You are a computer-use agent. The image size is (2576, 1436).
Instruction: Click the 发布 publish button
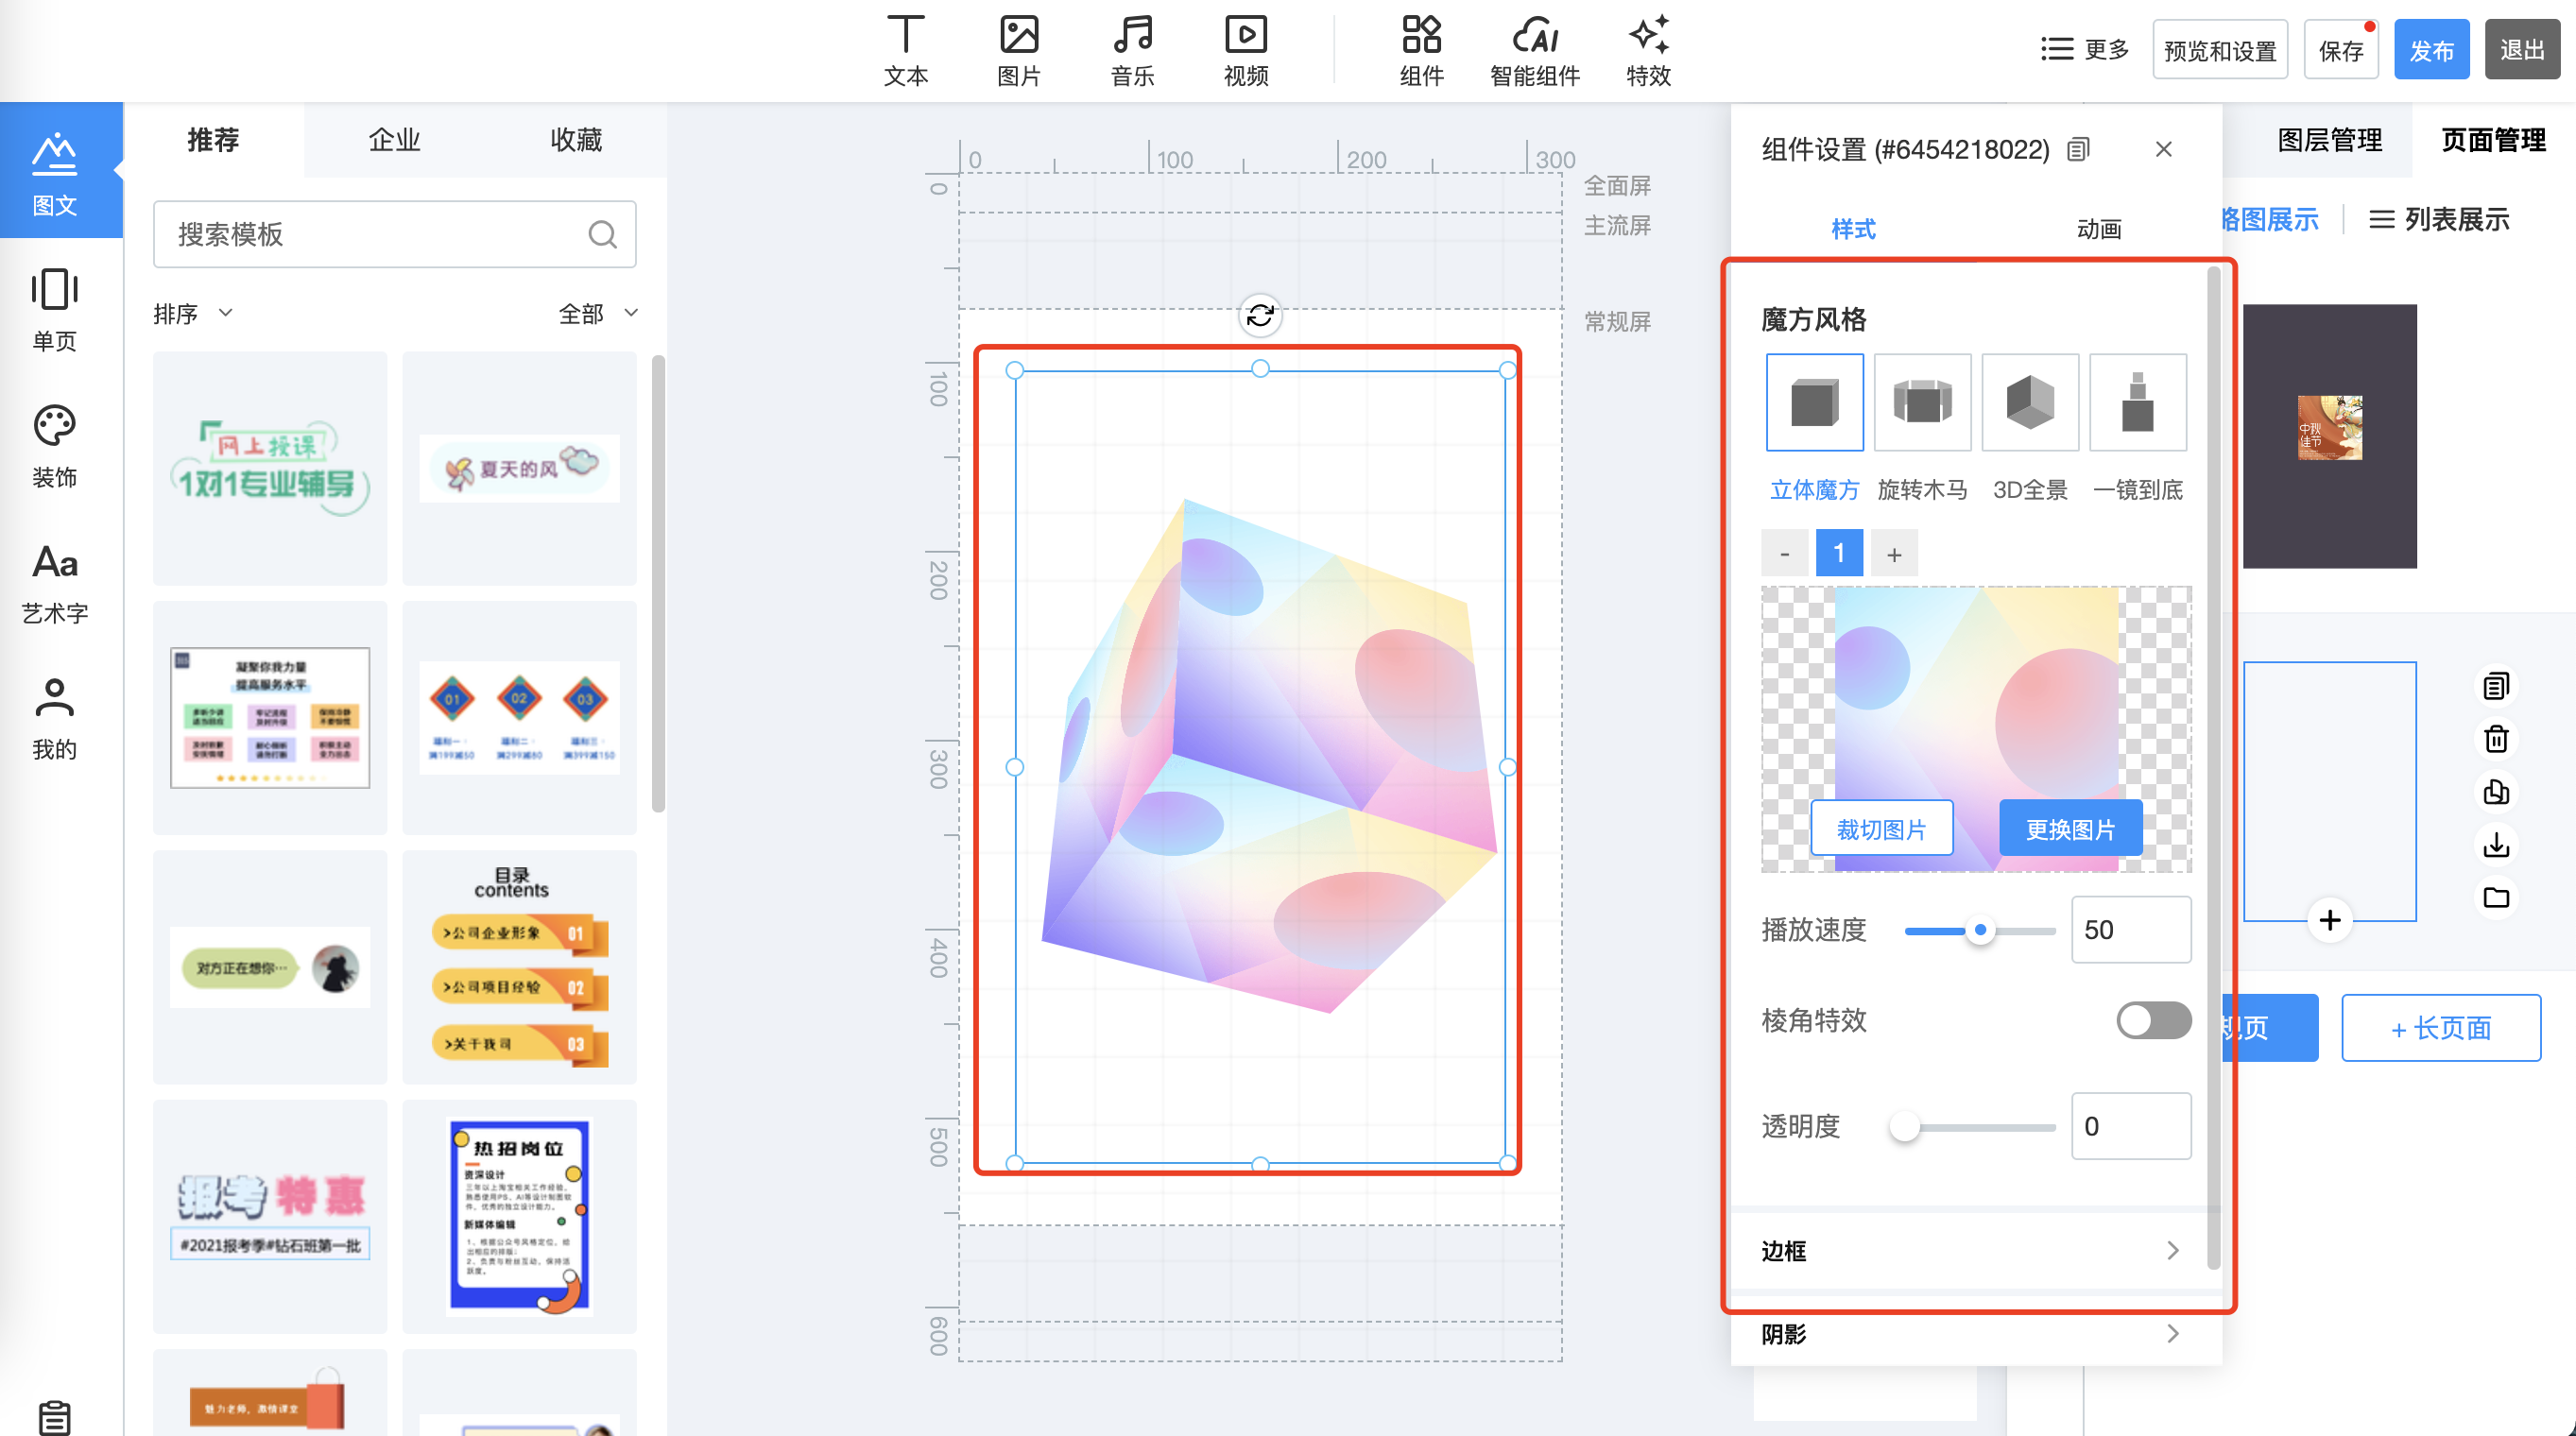coord(2431,50)
